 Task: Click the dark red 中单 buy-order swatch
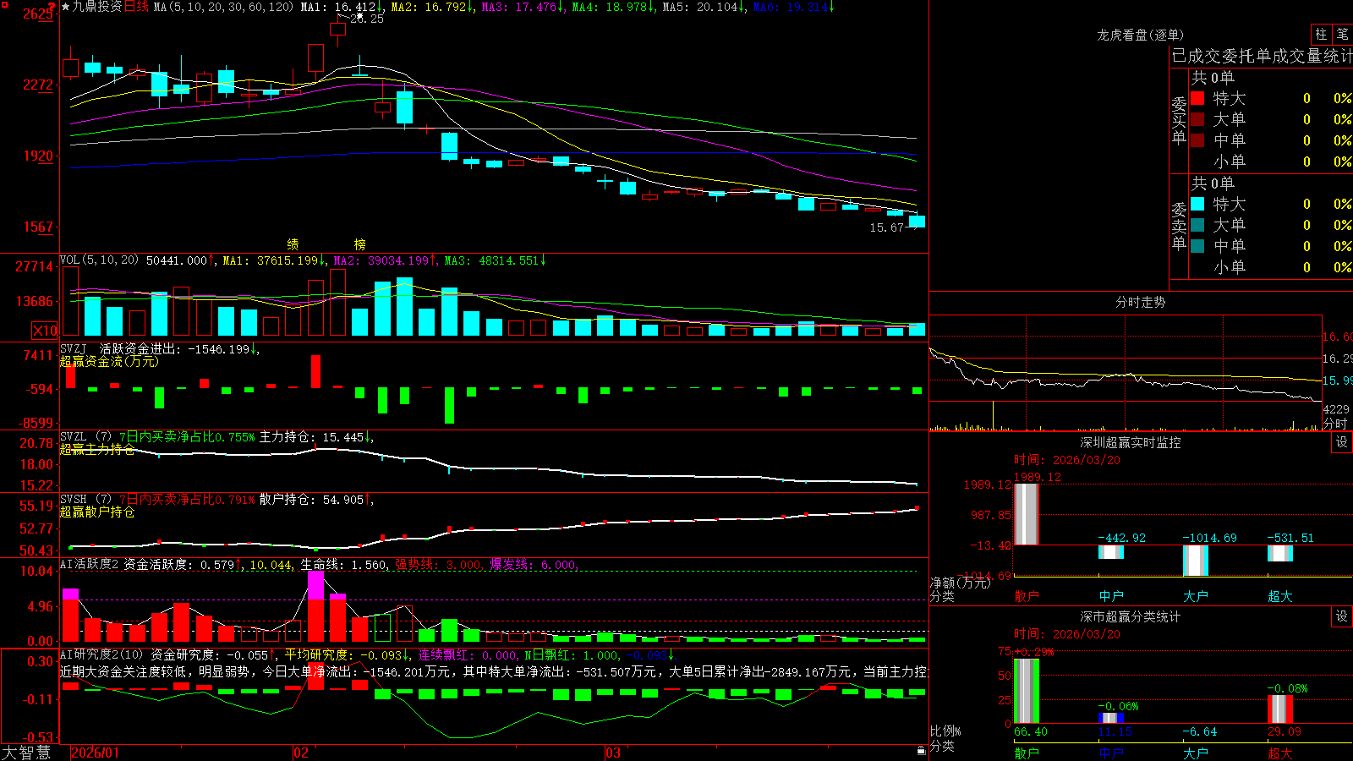click(1197, 140)
